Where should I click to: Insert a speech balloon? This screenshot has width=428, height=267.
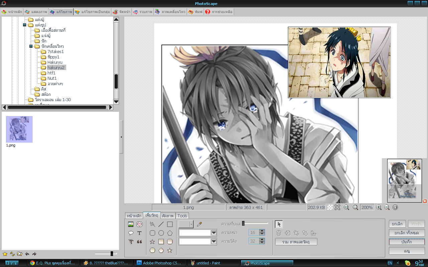coord(131,233)
